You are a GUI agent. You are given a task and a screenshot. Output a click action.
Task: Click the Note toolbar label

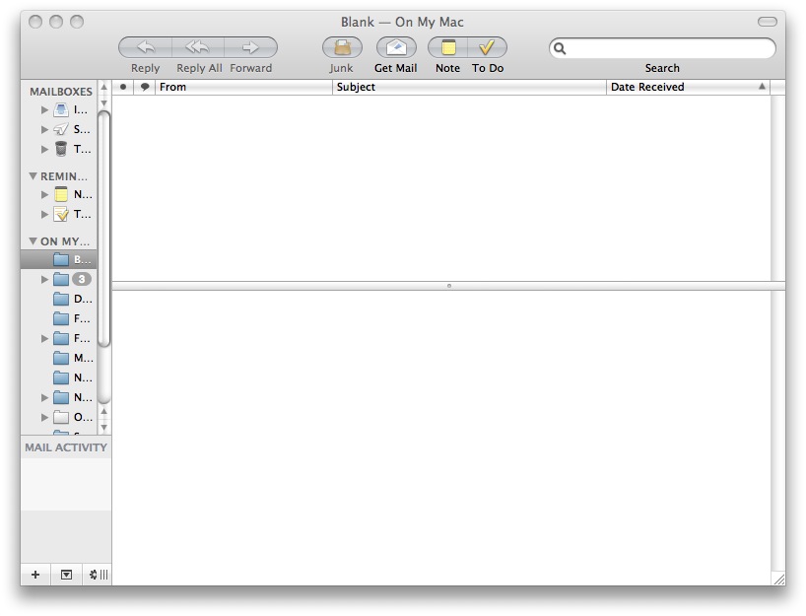(x=447, y=68)
